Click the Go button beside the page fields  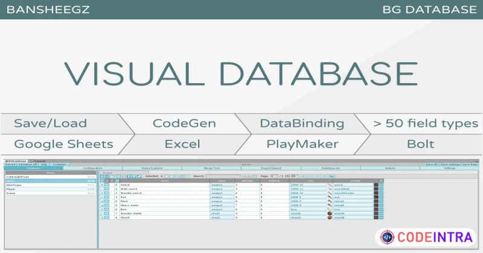click(x=331, y=176)
